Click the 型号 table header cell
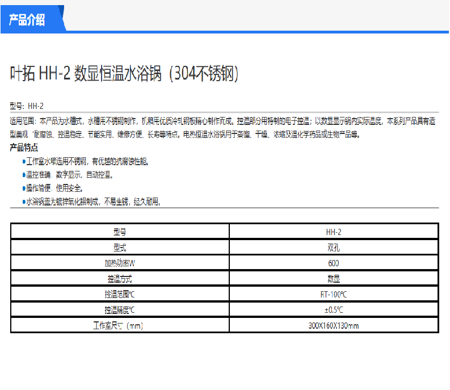The width and height of the screenshot is (450, 390). click(x=120, y=232)
